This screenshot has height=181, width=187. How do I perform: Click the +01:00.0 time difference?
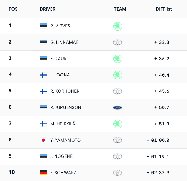pos(158,140)
